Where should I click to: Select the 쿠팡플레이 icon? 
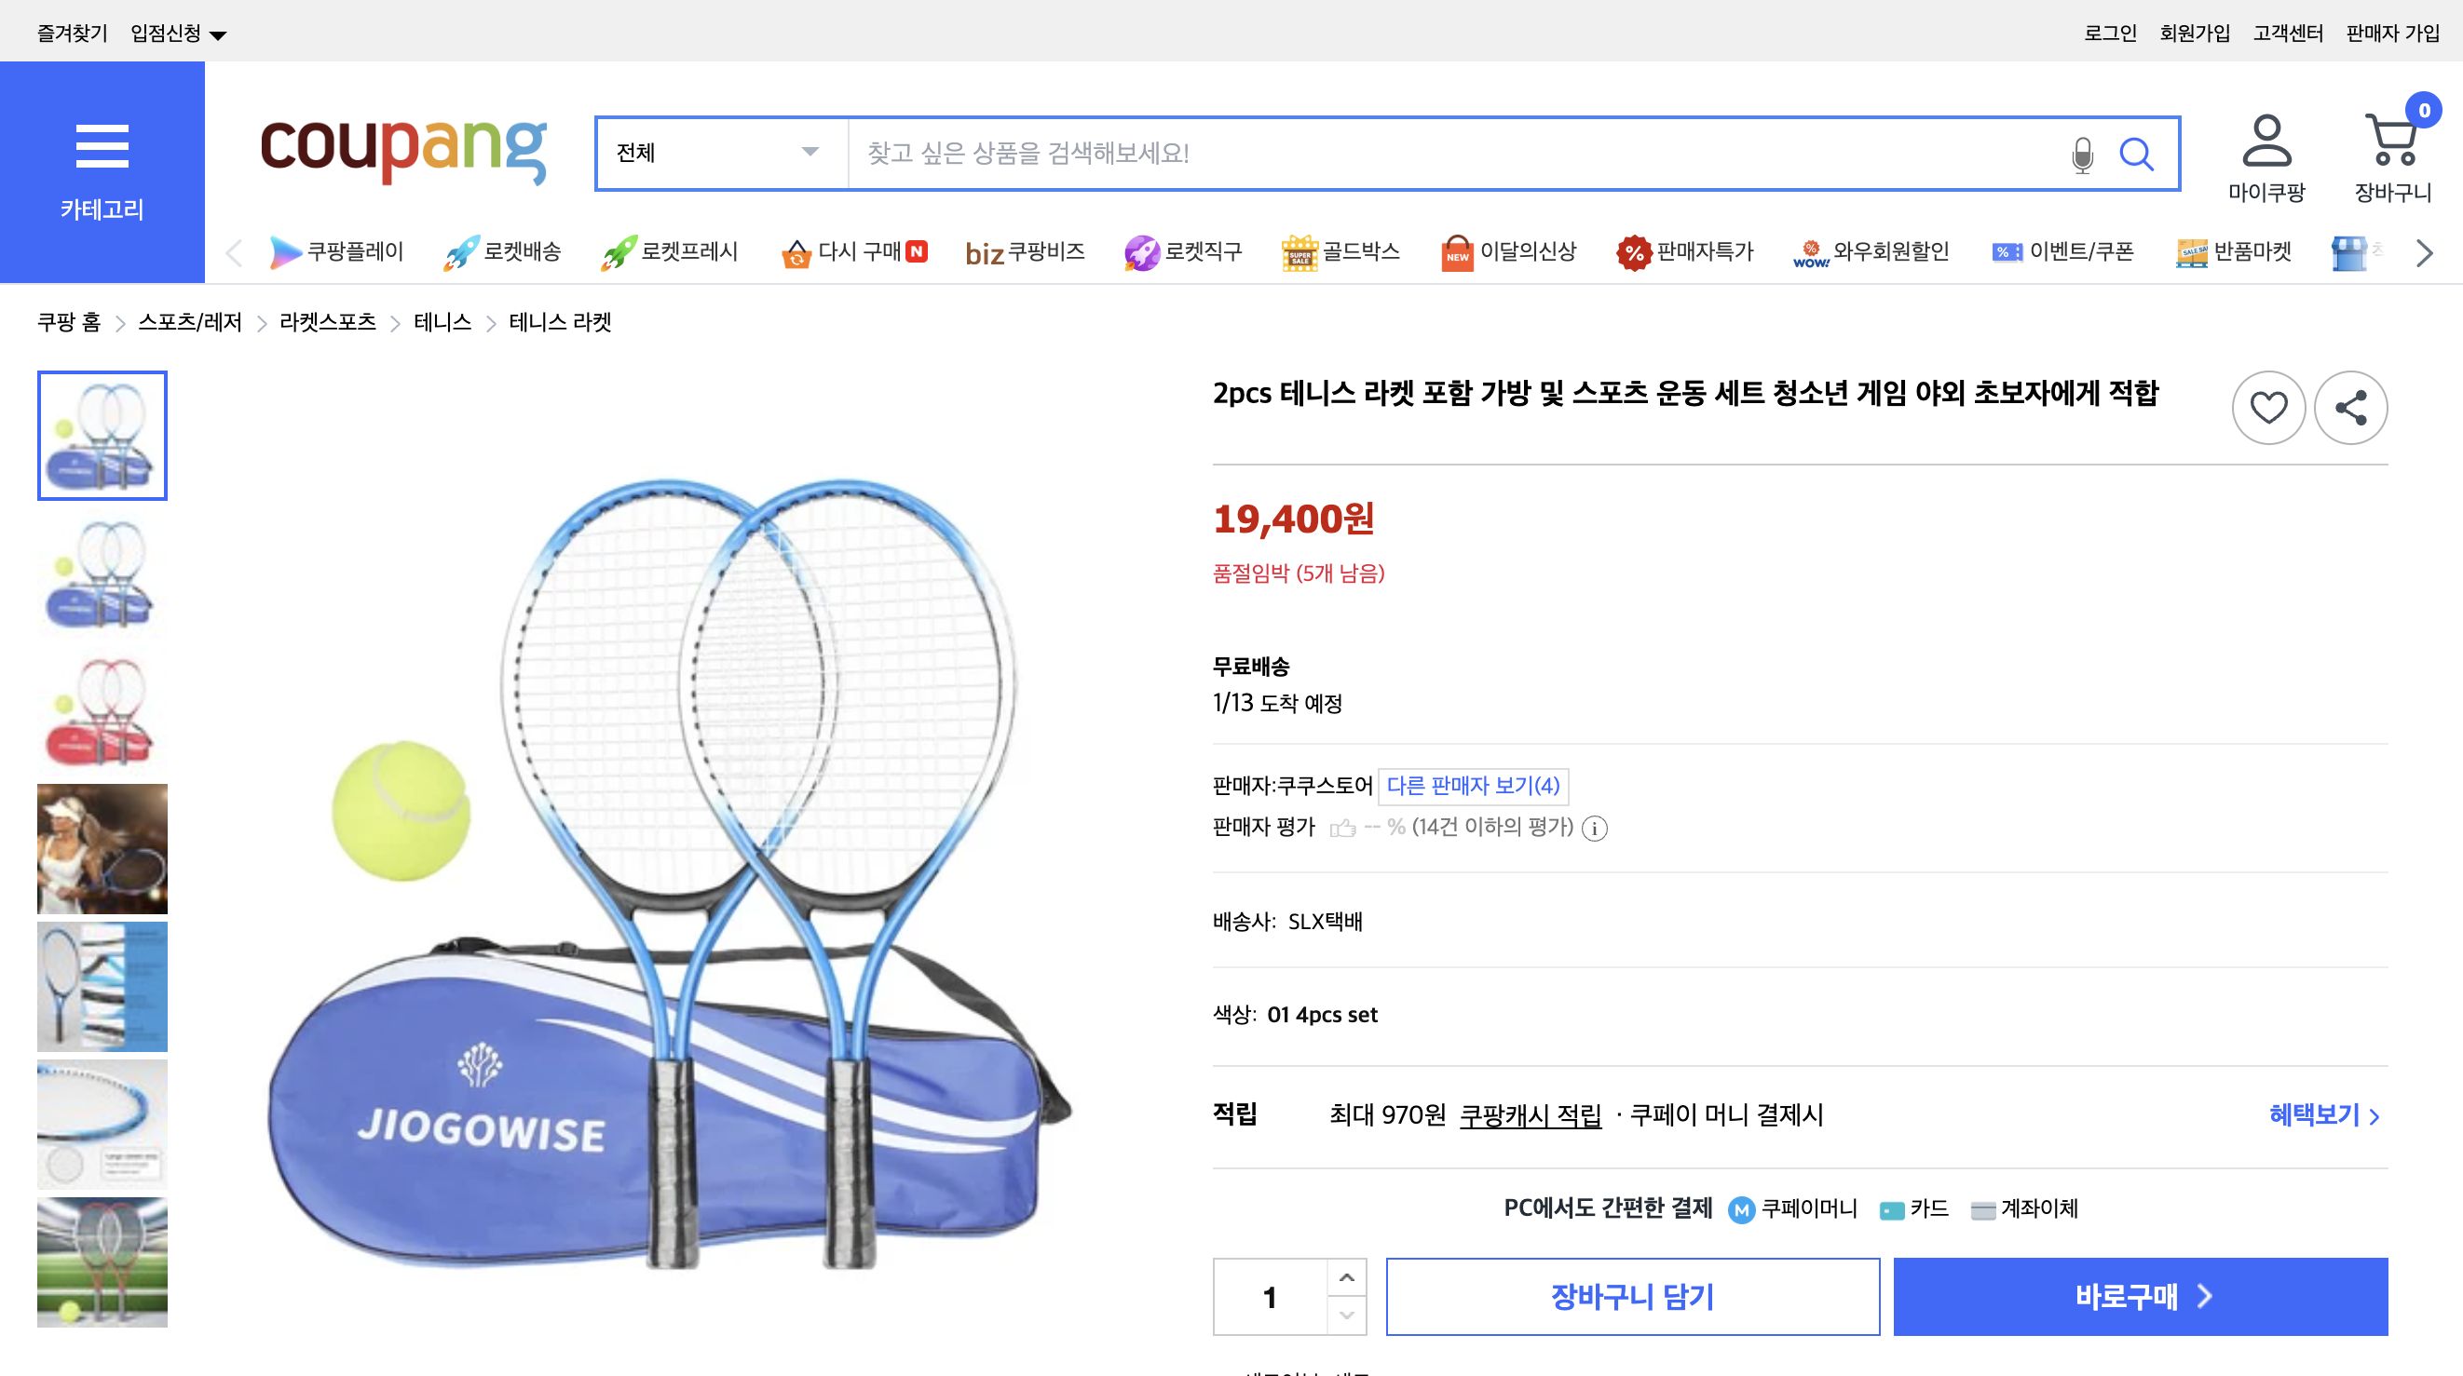[286, 251]
